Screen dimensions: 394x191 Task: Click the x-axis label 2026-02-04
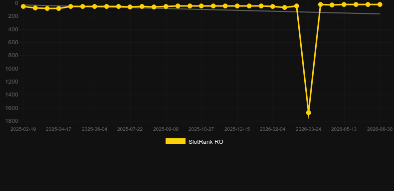tap(273, 129)
